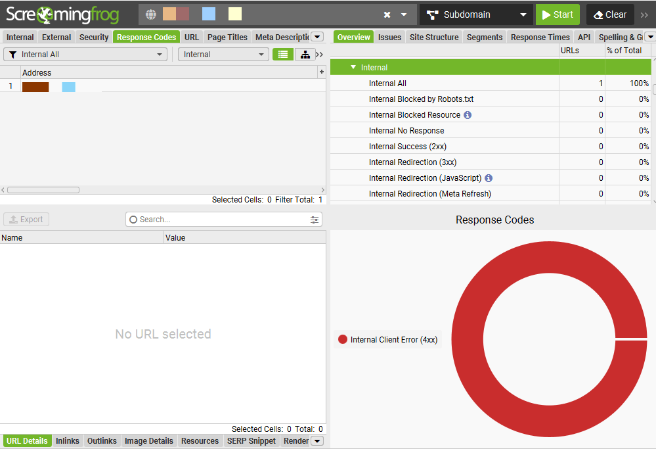
Task: Click info icon beside Internal Redirection (JavaScript)
Action: [489, 178]
